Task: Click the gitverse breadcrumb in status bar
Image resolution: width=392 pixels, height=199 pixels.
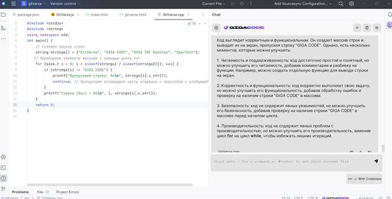Action: [x=11, y=198]
